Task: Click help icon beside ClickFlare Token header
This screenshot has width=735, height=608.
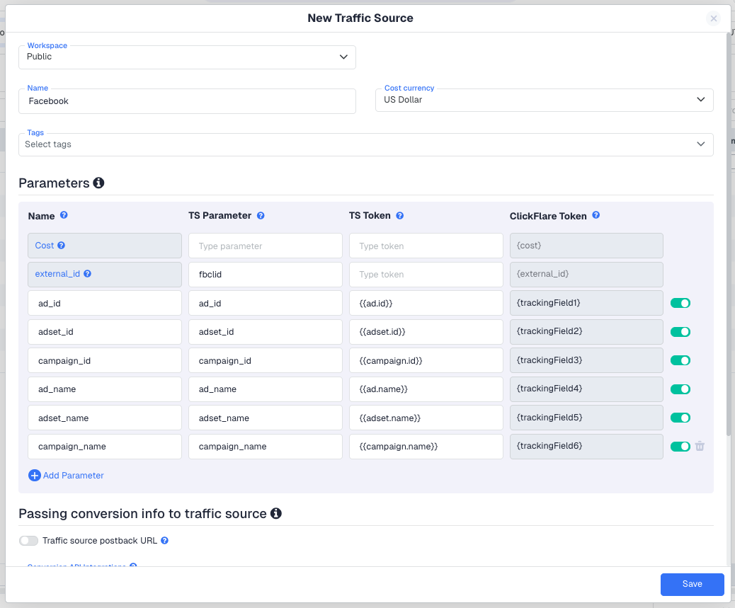Action: (x=596, y=215)
